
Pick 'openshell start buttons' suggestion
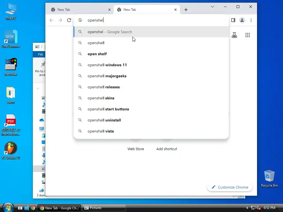[151, 109]
